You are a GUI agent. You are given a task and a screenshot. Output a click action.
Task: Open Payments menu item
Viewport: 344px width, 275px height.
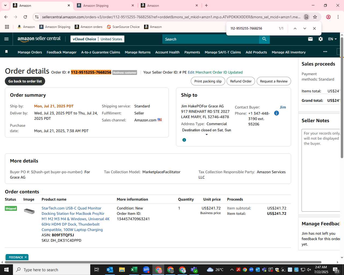pos(192,52)
